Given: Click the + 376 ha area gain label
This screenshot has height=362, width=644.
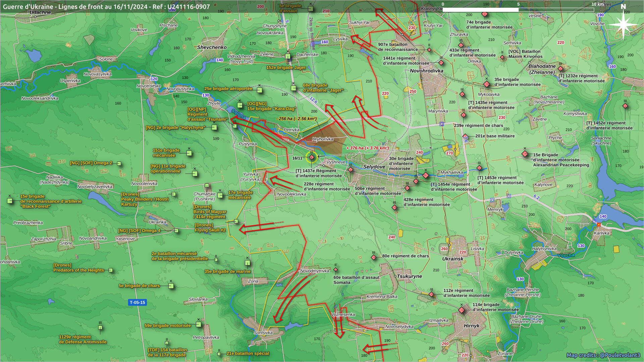Looking at the screenshot, I should (367, 148).
